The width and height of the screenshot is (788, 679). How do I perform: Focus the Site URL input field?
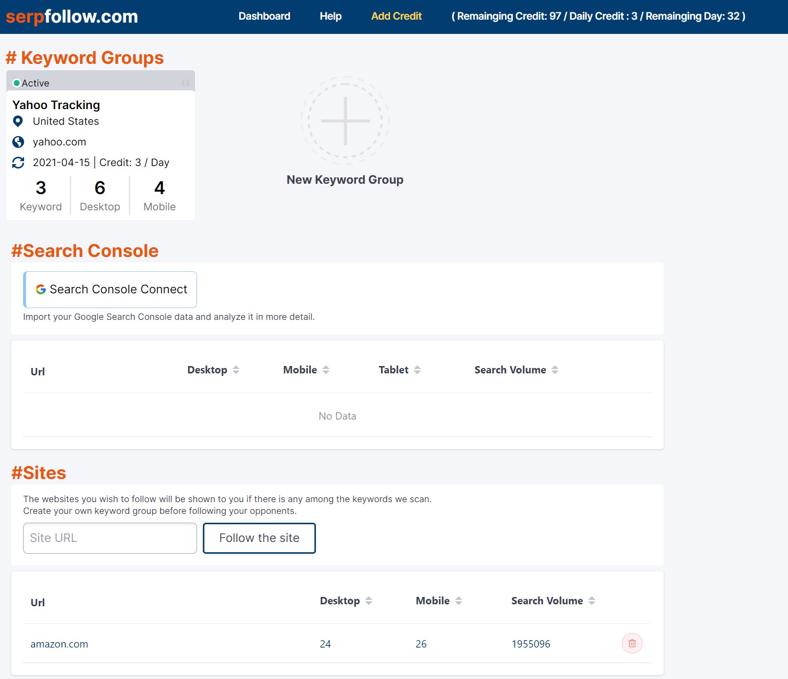[x=110, y=538]
